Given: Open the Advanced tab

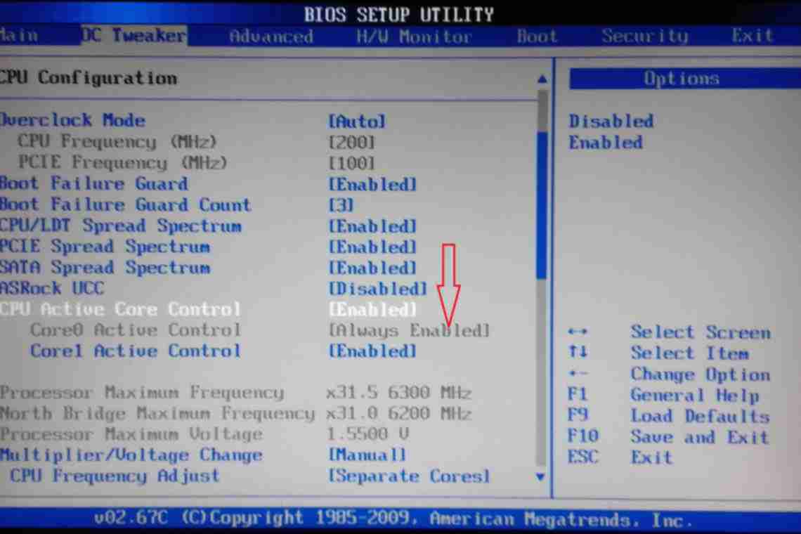Looking at the screenshot, I should [x=271, y=37].
